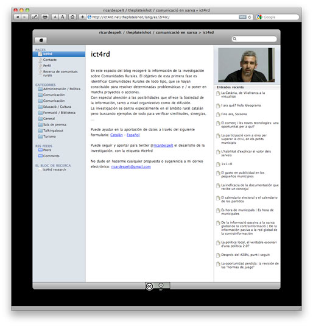Open the Turismo category folder
The height and width of the screenshot is (326, 313).
point(49,136)
